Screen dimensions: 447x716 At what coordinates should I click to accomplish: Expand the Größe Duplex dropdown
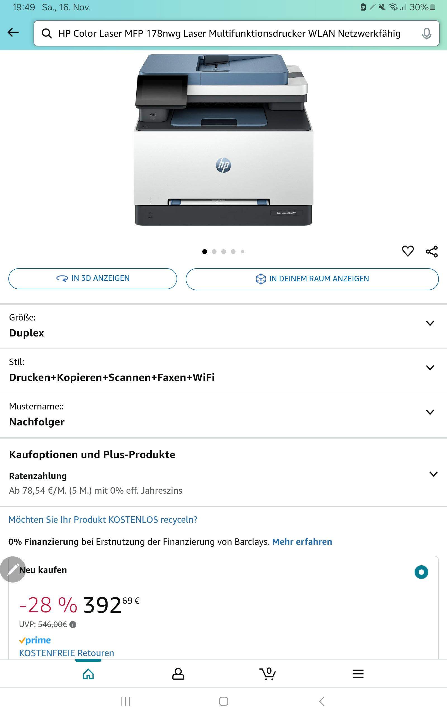pyautogui.click(x=223, y=327)
